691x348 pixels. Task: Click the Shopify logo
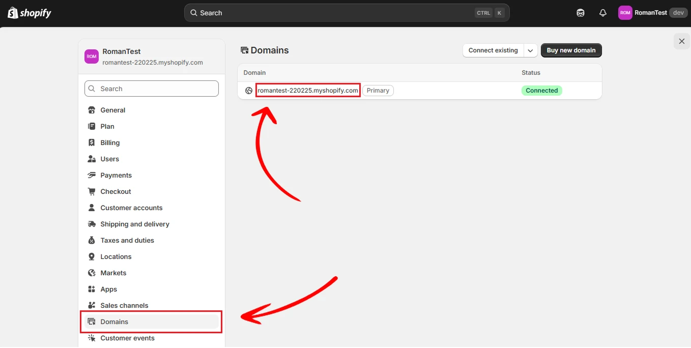(x=30, y=13)
